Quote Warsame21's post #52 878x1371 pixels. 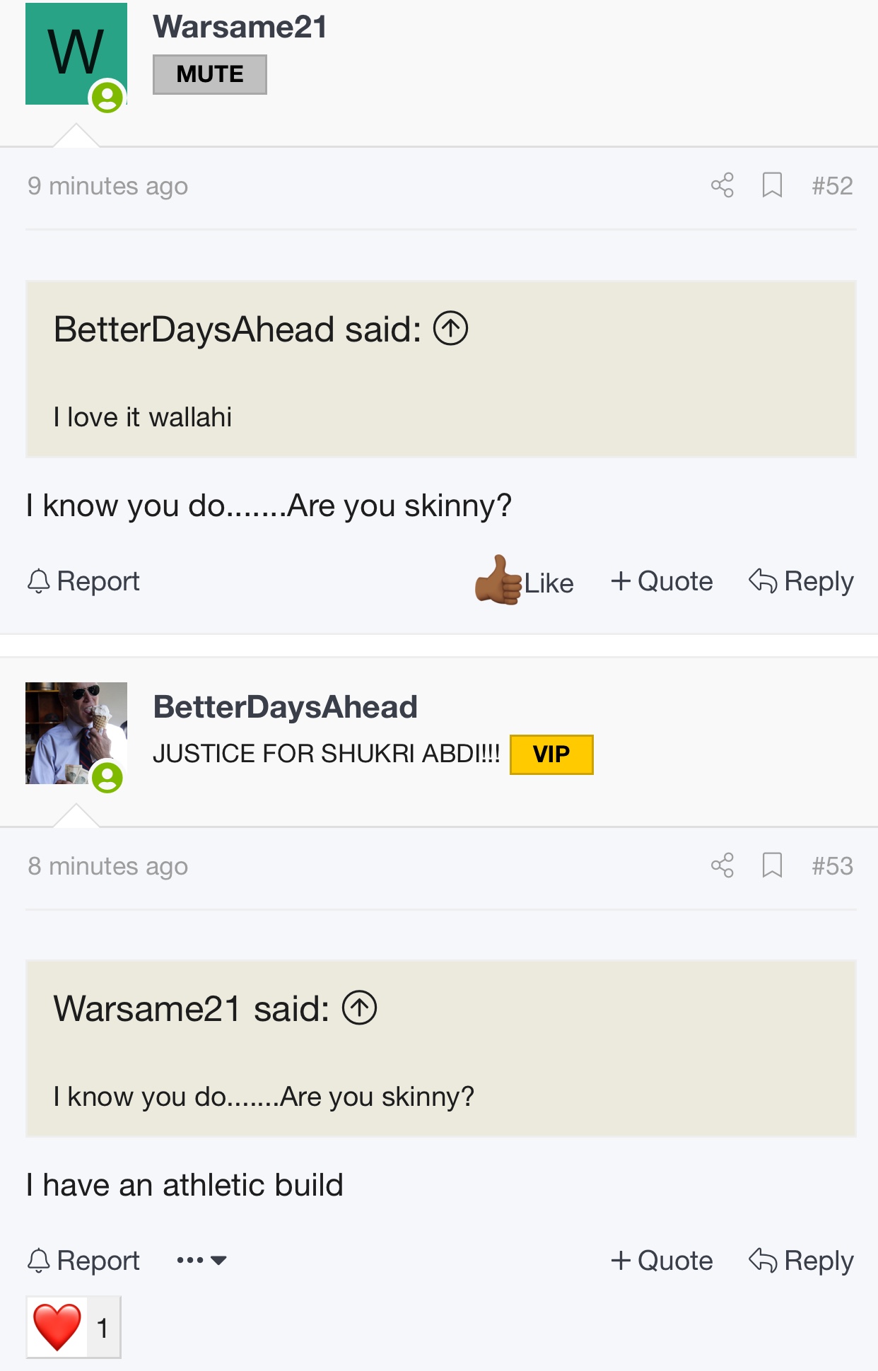[x=662, y=581]
